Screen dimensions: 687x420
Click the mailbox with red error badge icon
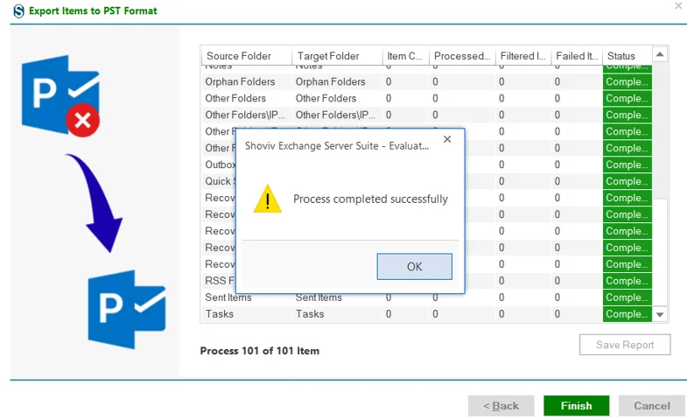point(61,95)
